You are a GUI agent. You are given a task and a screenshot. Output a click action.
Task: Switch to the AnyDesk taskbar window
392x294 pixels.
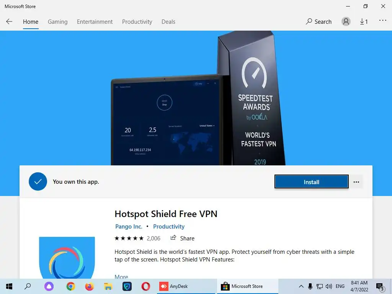(186, 286)
